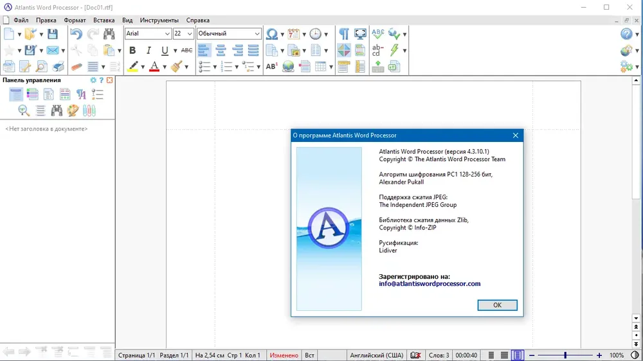Expand the font size dropdown showing 22

tap(190, 33)
